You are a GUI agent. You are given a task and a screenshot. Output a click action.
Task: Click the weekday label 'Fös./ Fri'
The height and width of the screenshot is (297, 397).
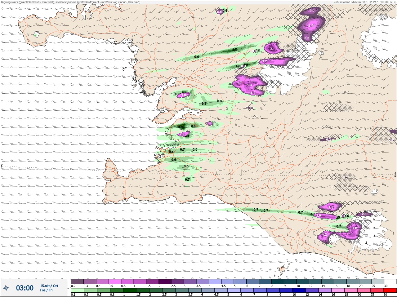pyautogui.click(x=46, y=290)
